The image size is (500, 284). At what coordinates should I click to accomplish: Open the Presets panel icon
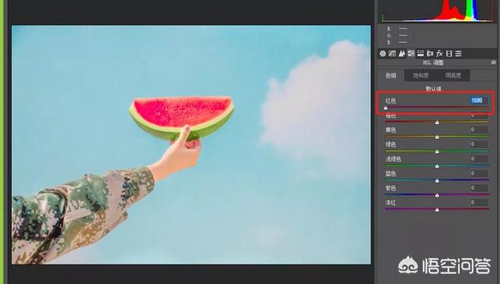coord(459,54)
